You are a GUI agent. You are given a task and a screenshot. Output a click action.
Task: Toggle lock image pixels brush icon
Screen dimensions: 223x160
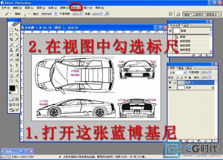[x=181, y=77]
